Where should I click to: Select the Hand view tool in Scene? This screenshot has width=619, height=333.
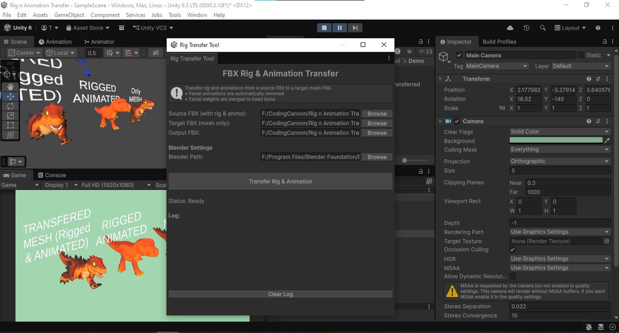10,87
